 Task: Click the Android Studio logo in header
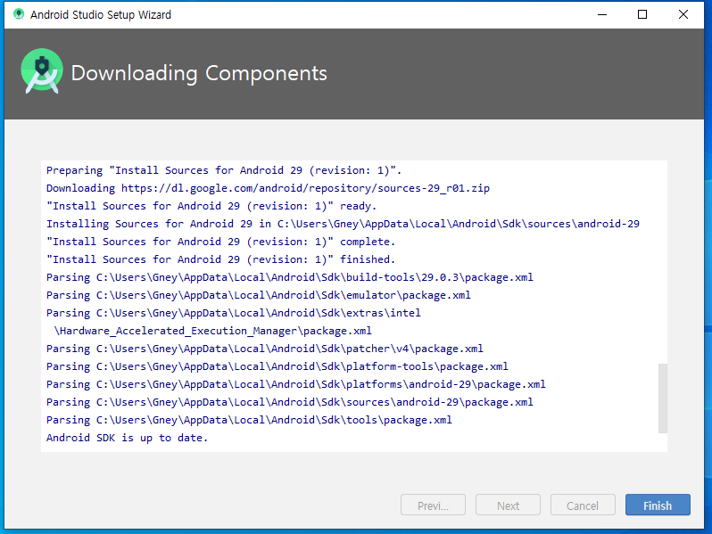point(42,71)
